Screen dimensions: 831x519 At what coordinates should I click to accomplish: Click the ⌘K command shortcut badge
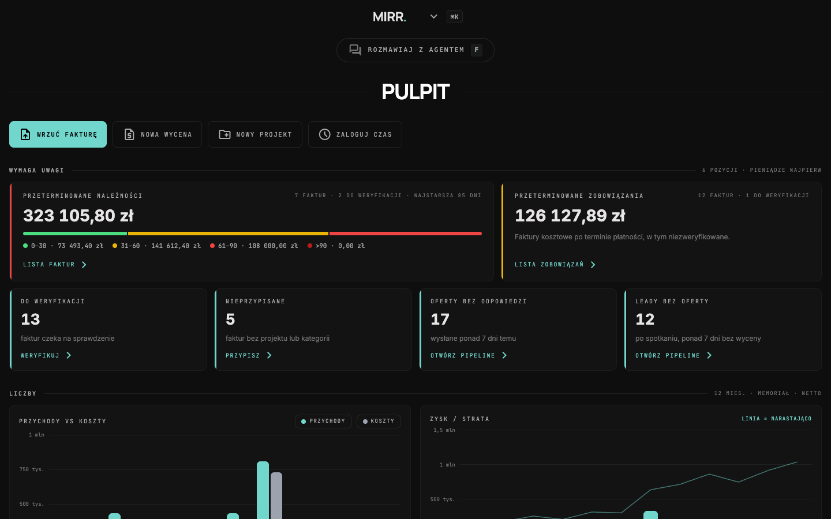[x=455, y=17]
